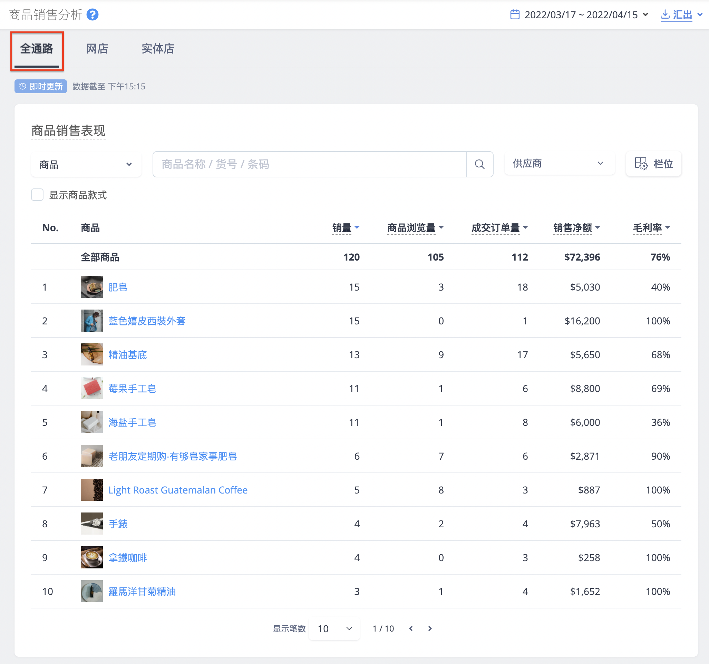This screenshot has height=664, width=709.
Task: Sort by the 销量 column
Action: [x=345, y=227]
